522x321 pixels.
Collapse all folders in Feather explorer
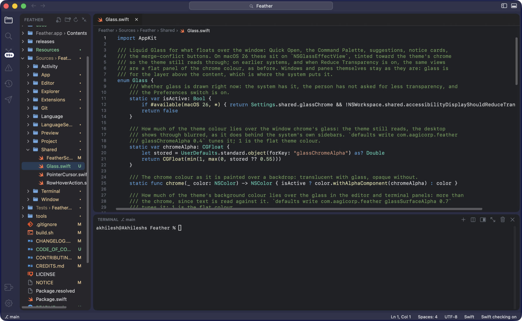84,19
